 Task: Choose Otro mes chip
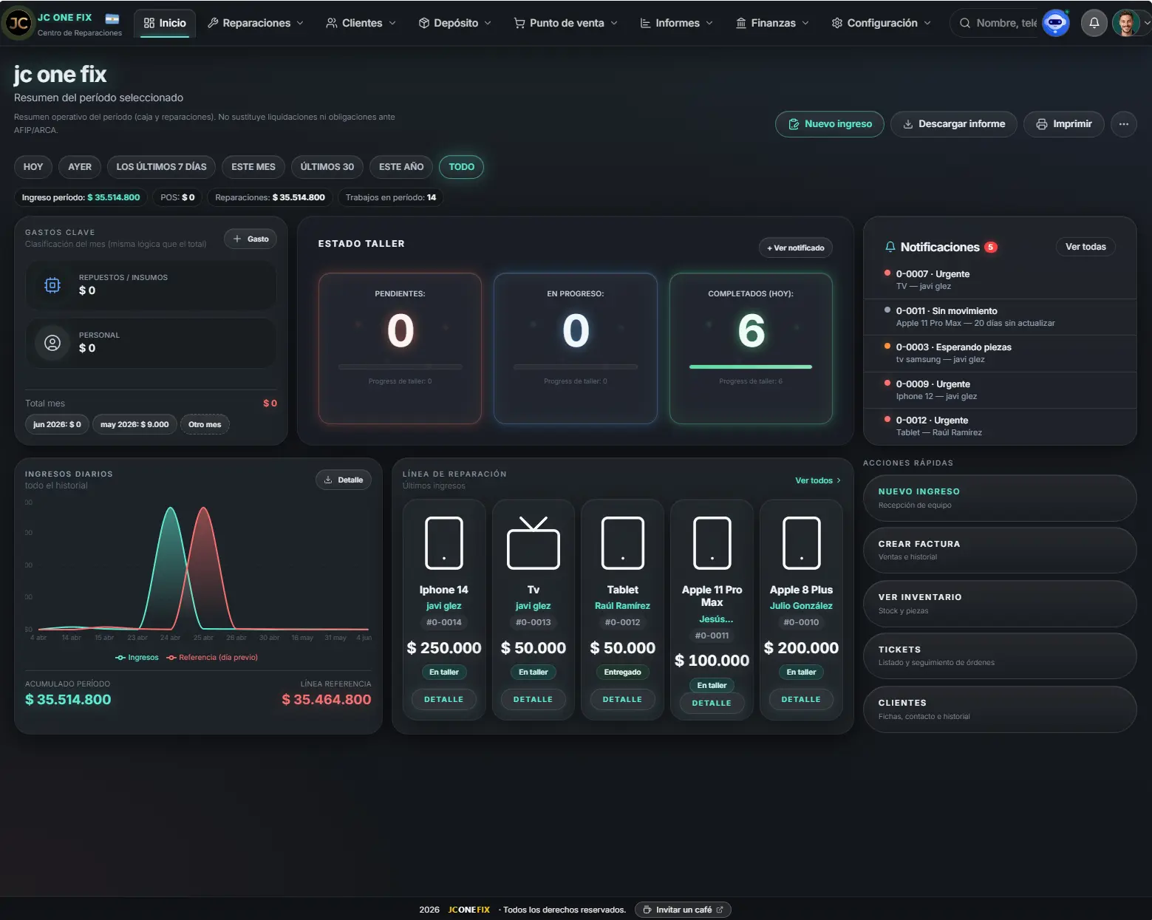coord(205,424)
